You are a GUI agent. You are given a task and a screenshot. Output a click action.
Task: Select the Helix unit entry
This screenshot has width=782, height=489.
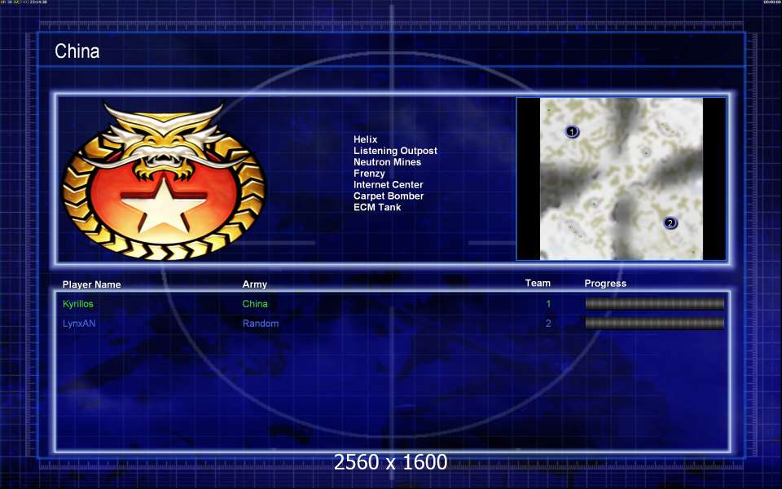click(x=366, y=139)
